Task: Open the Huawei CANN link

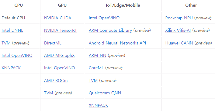Action: coord(179,43)
